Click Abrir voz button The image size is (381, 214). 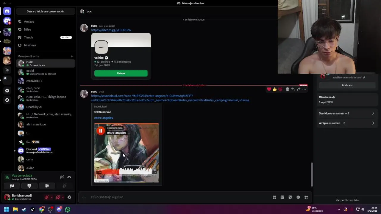tap(347, 85)
